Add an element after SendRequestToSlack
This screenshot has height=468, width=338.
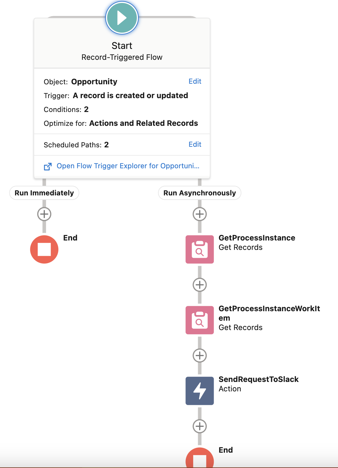200,426
